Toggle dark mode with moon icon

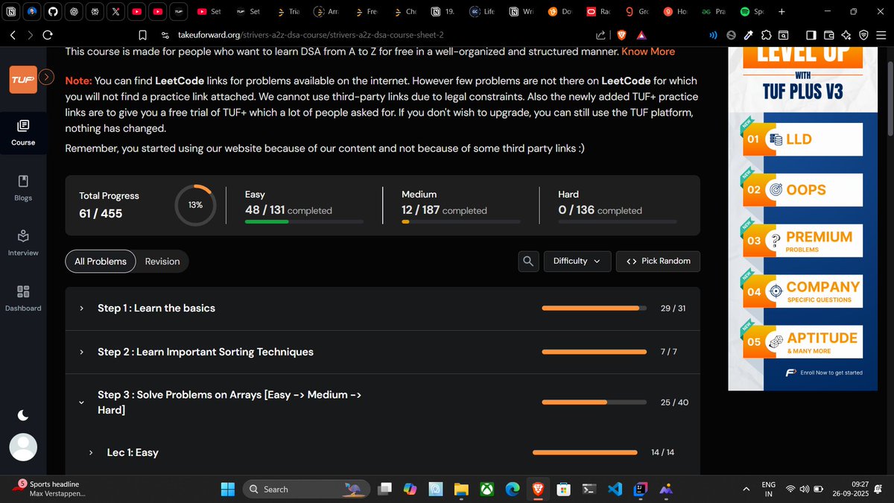[x=23, y=415]
